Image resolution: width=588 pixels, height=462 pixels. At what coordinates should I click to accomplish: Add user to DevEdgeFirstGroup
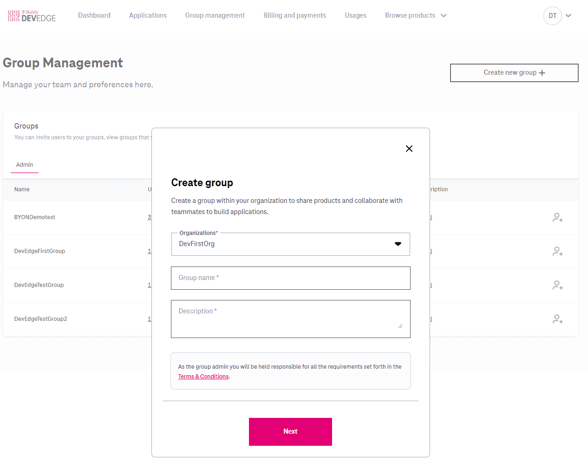pos(557,251)
